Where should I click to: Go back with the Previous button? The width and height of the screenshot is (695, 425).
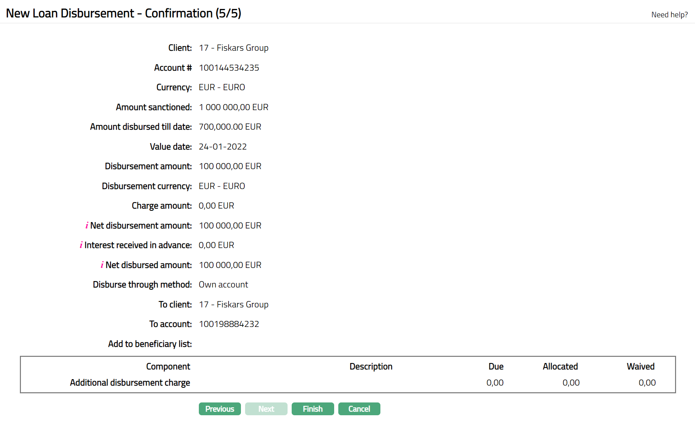(x=220, y=409)
